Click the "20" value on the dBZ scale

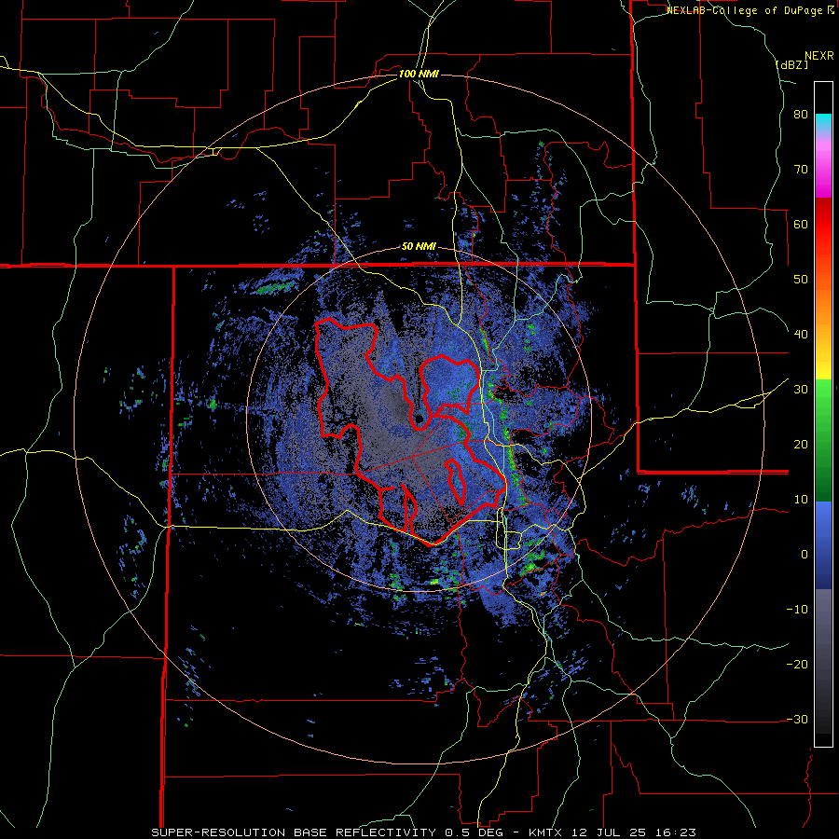801,445
